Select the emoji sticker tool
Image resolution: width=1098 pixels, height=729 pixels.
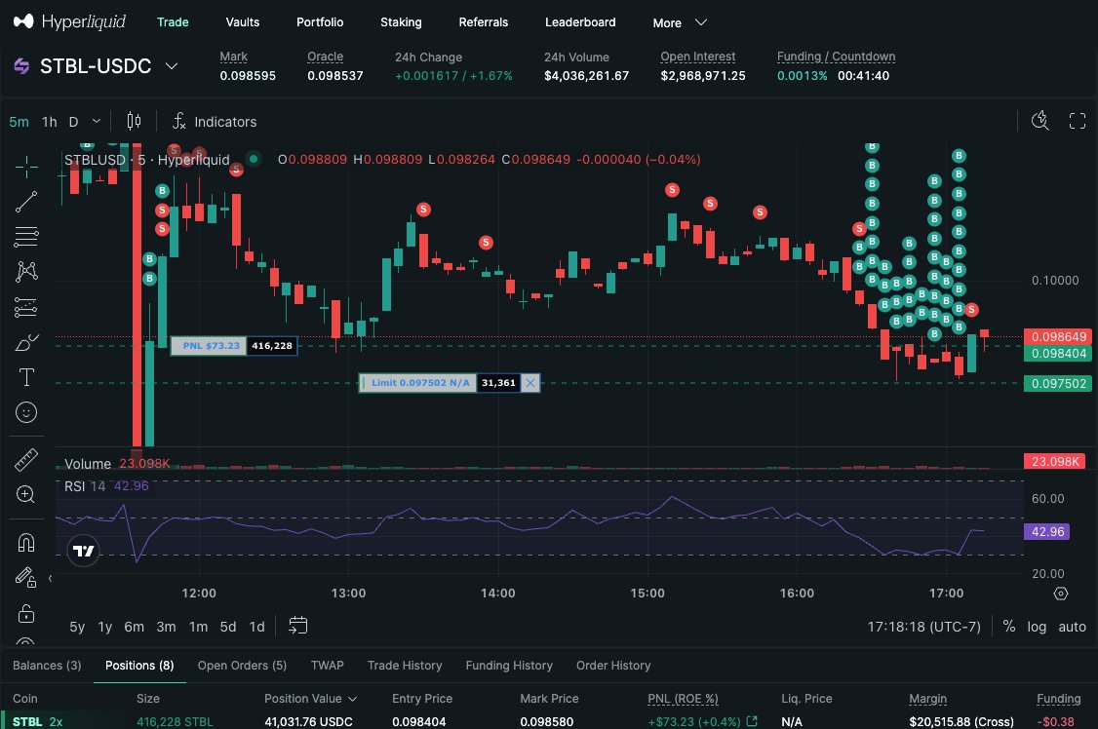point(26,412)
